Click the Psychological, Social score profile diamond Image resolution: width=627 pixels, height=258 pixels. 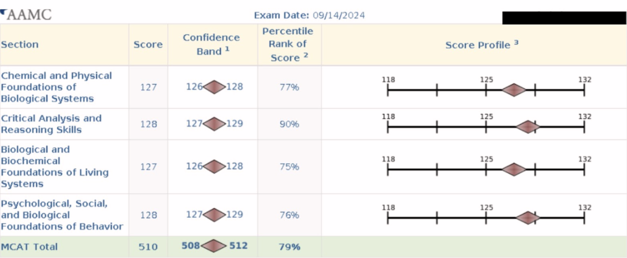[528, 217]
